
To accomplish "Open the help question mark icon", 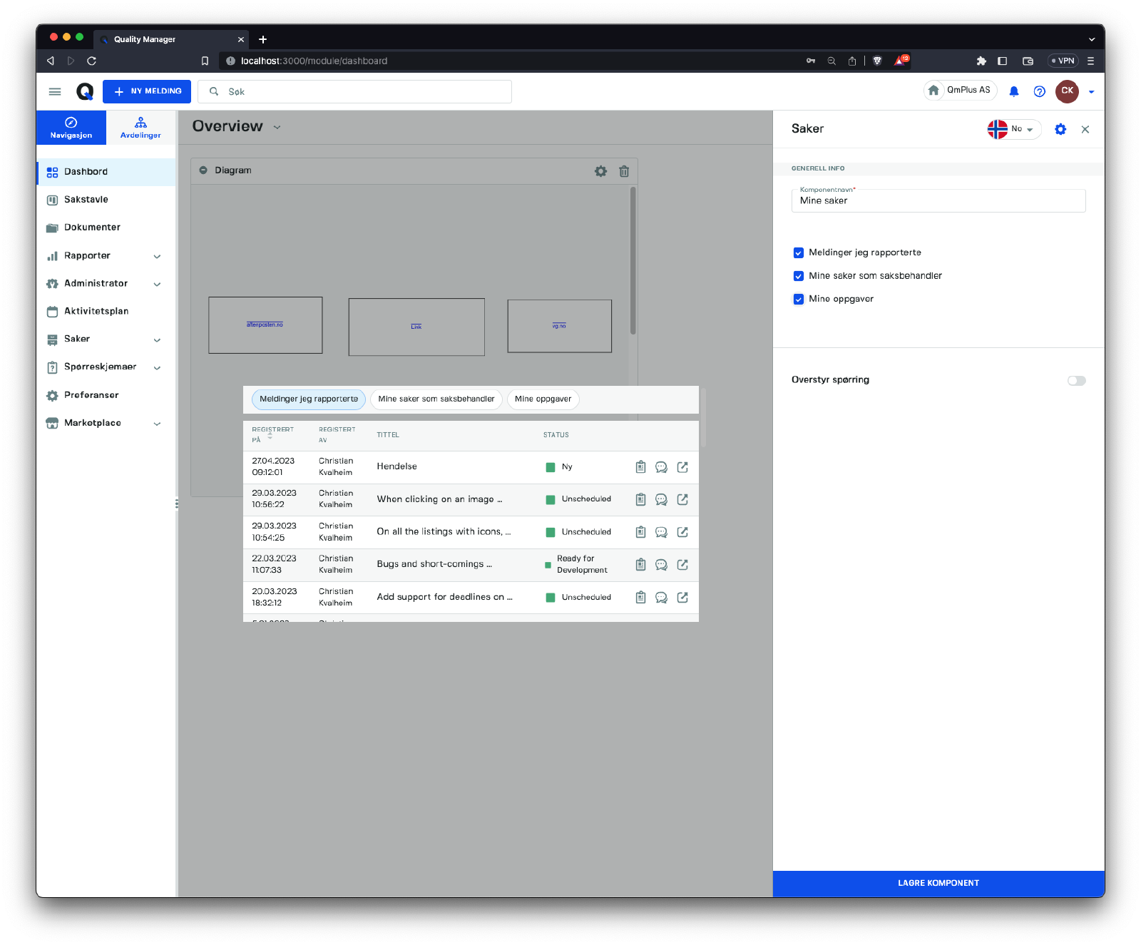I will [x=1039, y=91].
